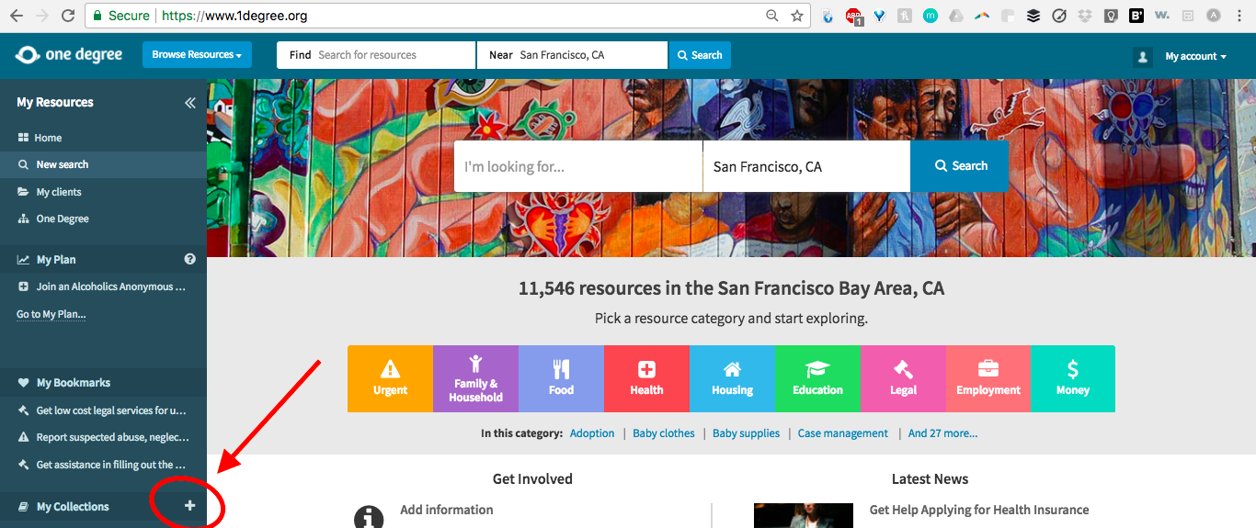Click the My Plan chart icon
Screen dimensions: 1256x528
(x=23, y=260)
